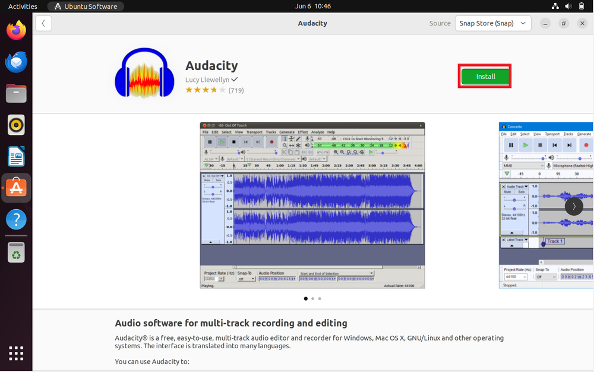The height and width of the screenshot is (372, 594).
Task: Click the volume icon in the top bar
Action: pyautogui.click(x=568, y=6)
